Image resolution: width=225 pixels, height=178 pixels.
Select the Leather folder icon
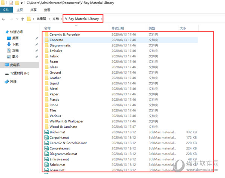coord(46,78)
